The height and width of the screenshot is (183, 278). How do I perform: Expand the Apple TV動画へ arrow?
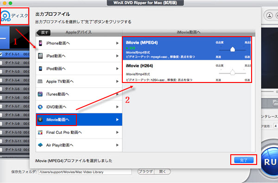[x=117, y=82]
